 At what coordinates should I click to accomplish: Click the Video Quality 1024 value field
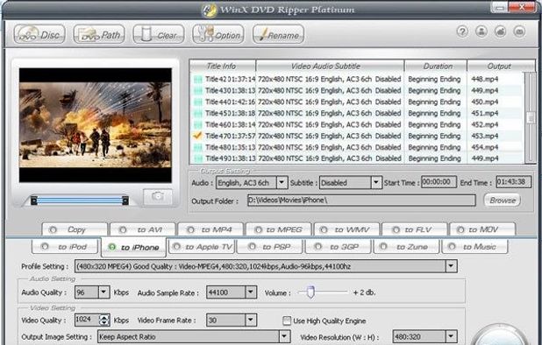click(87, 320)
